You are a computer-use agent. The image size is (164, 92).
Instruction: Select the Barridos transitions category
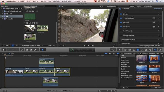(x=124, y=58)
